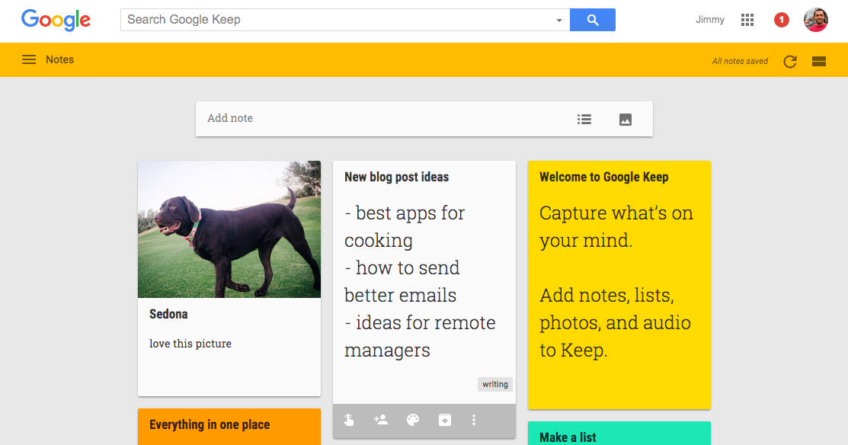Image resolution: width=848 pixels, height=445 pixels.
Task: Open the color palette for the note
Action: (x=412, y=420)
